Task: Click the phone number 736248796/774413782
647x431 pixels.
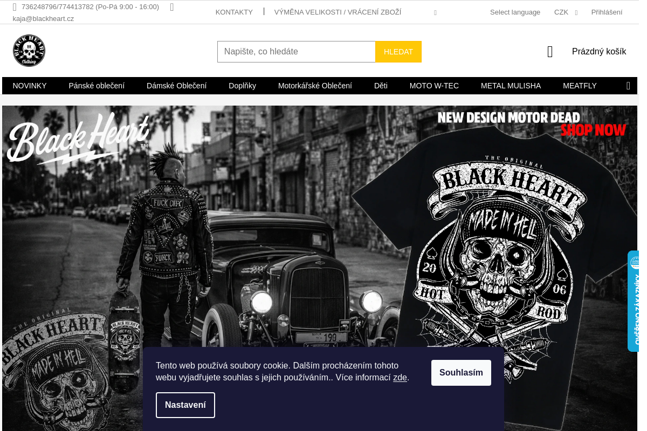Action: pos(58,7)
